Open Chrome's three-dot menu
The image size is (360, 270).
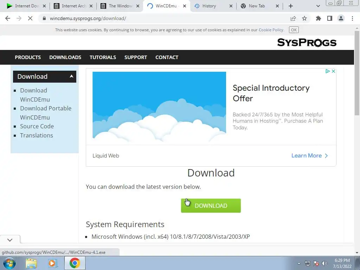click(352, 18)
